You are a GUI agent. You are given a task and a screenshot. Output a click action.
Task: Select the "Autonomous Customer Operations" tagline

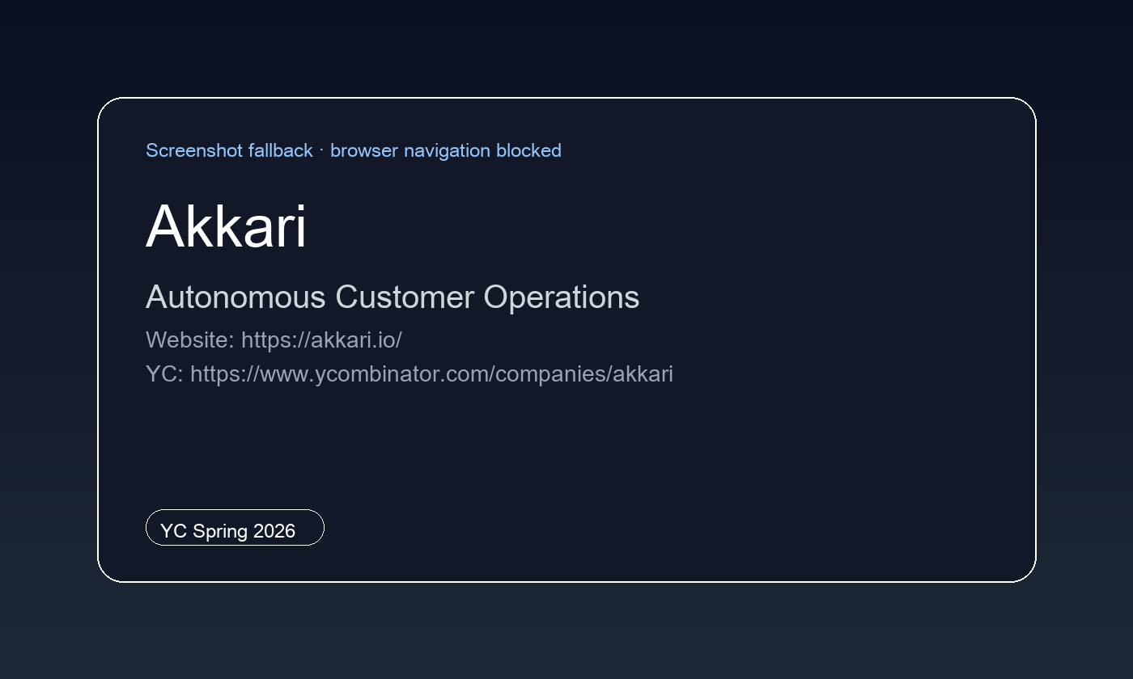coord(393,297)
